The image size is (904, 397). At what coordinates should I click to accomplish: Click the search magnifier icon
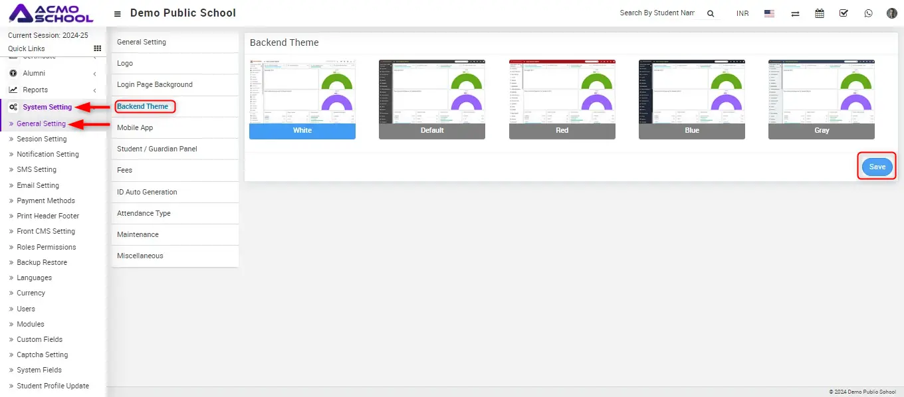[710, 13]
